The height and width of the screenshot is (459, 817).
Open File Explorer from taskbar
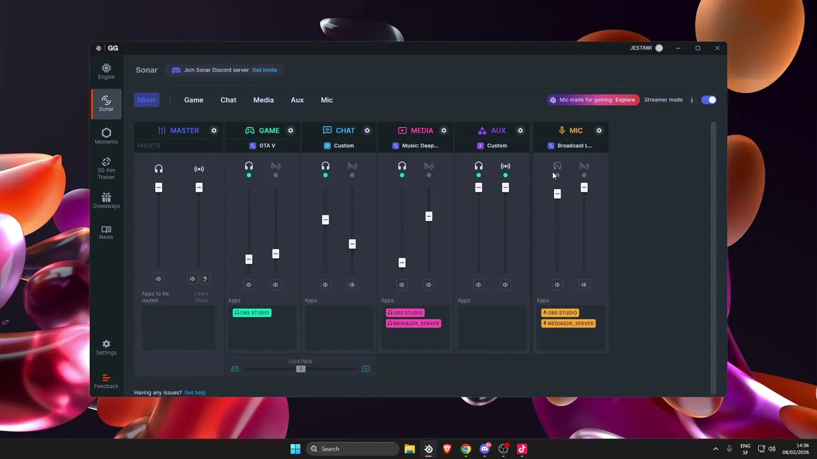(x=410, y=449)
